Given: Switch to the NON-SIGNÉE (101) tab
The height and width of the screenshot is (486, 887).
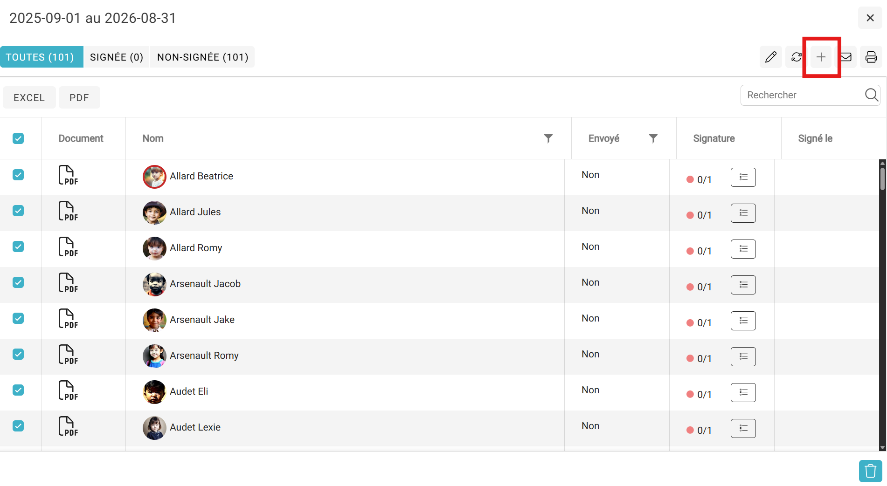Looking at the screenshot, I should click(x=202, y=57).
